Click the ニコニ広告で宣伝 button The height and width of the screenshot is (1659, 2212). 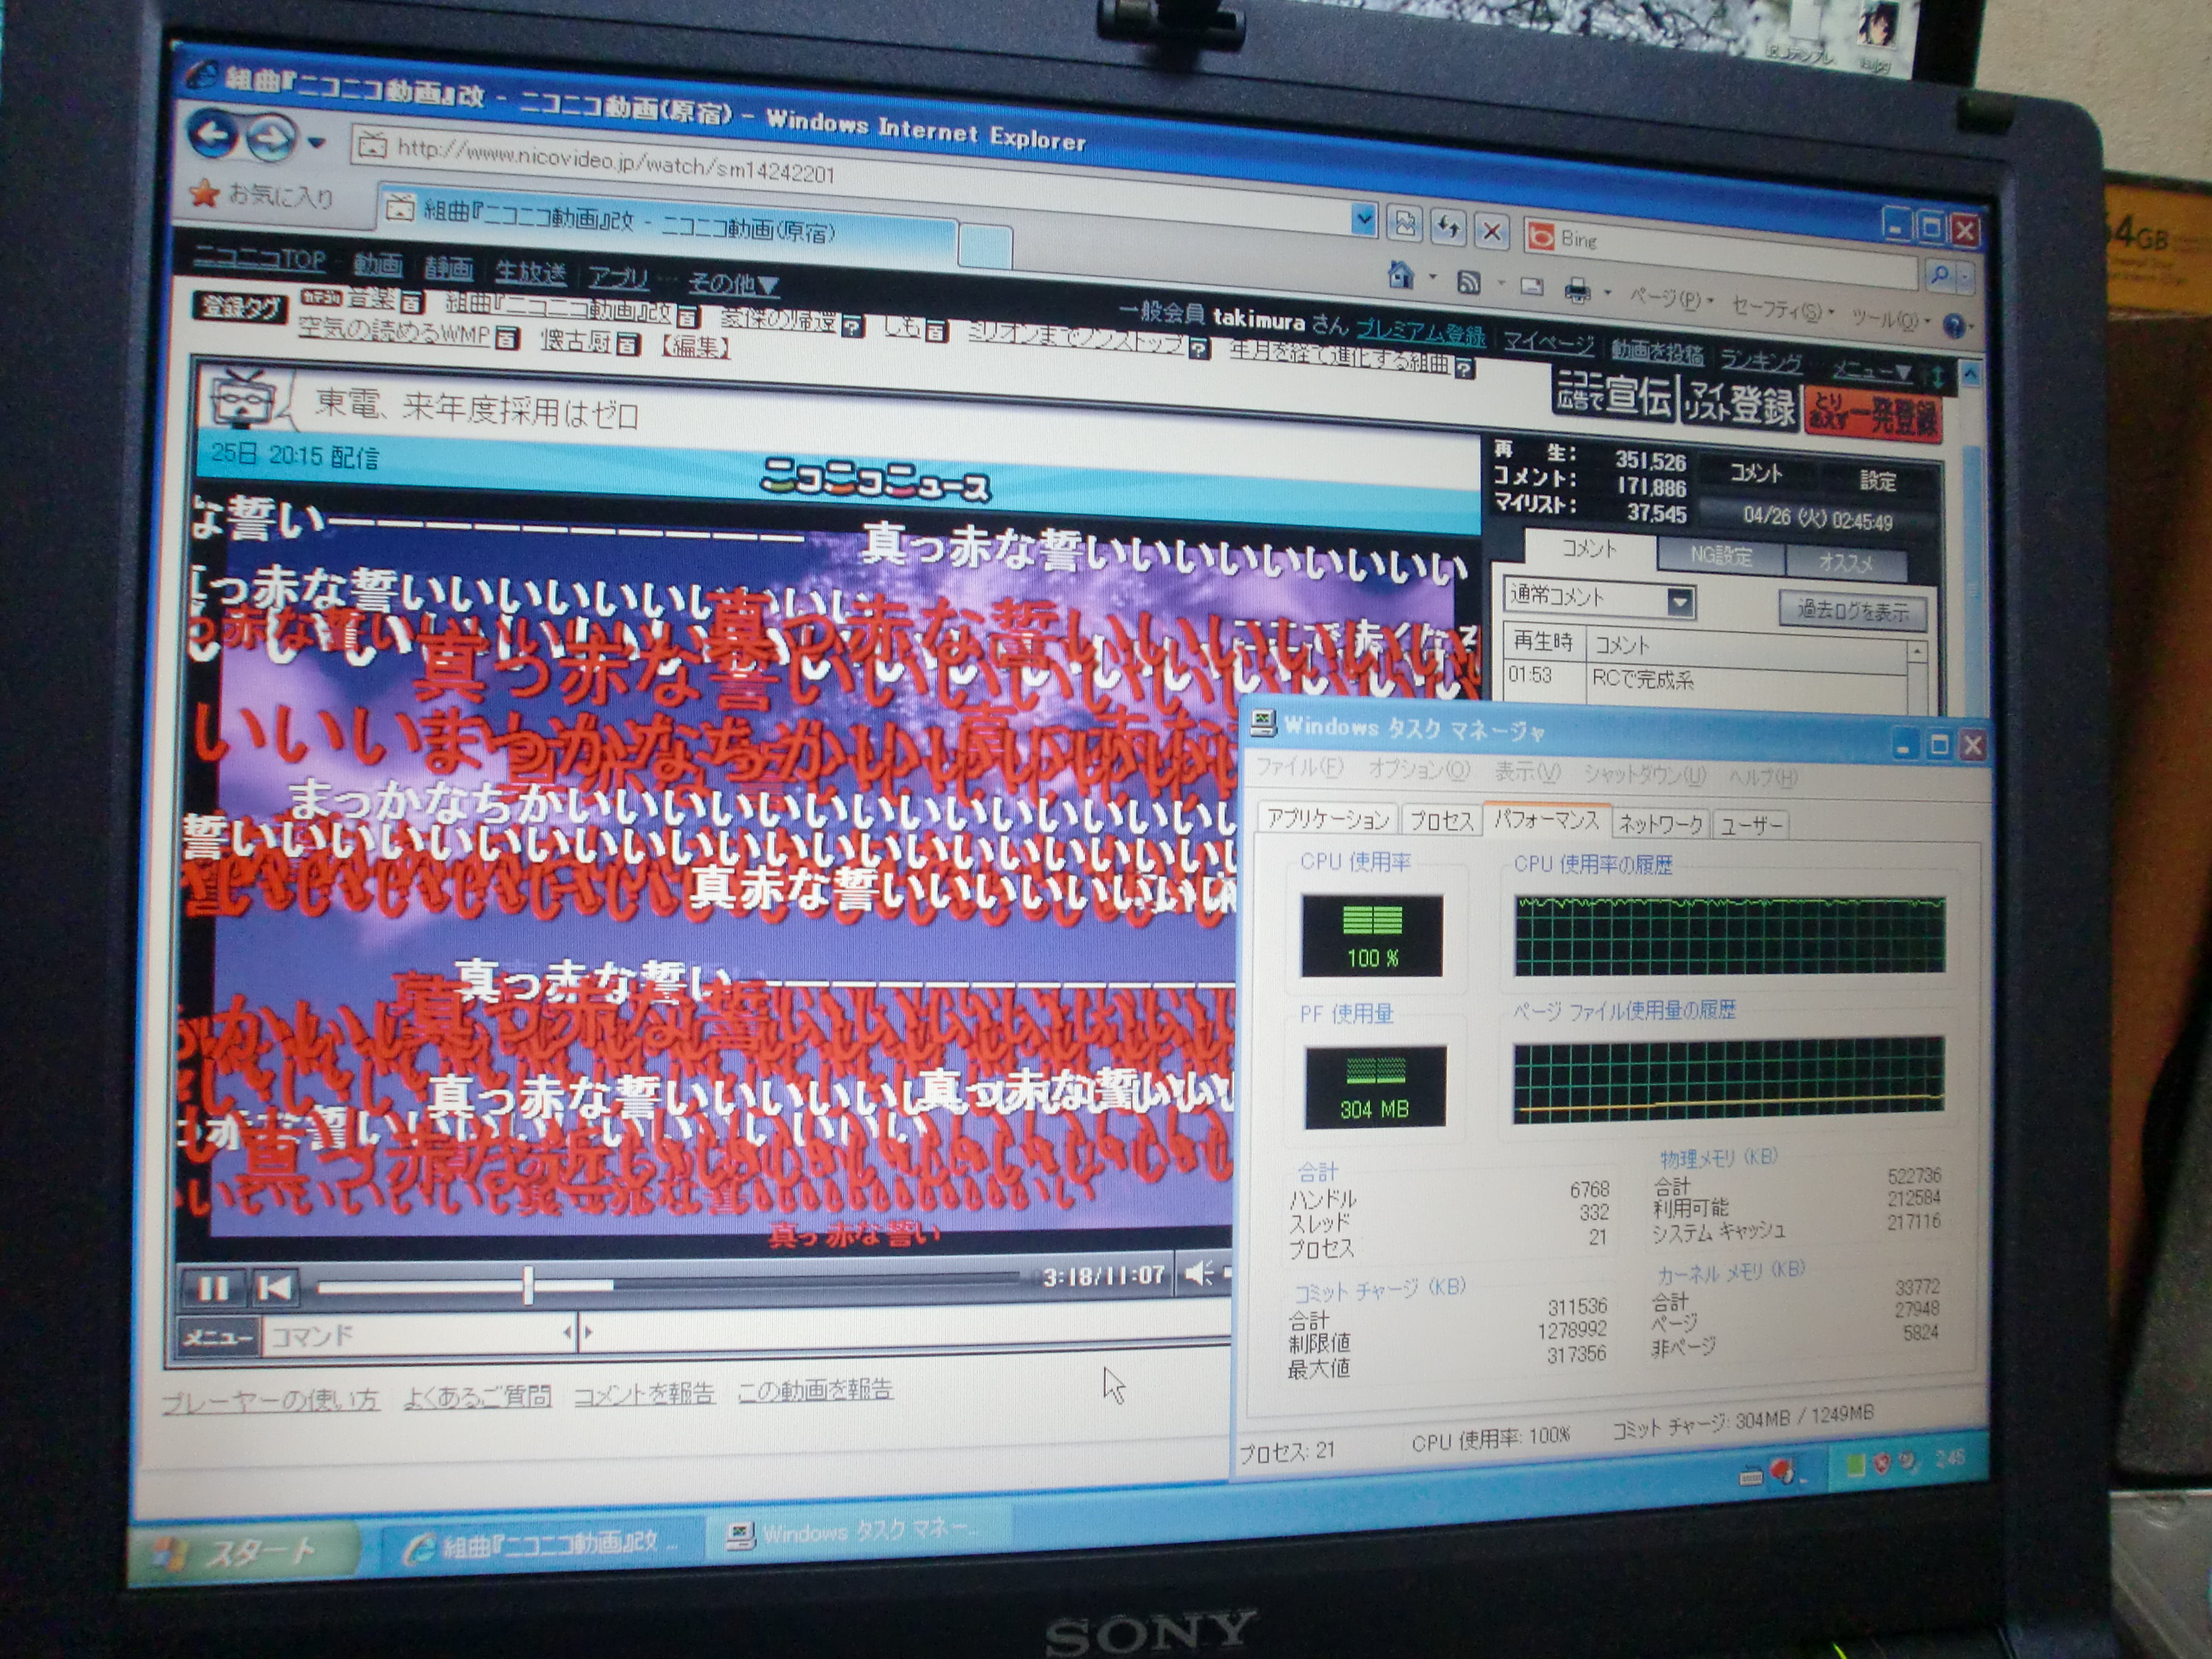coord(1615,396)
